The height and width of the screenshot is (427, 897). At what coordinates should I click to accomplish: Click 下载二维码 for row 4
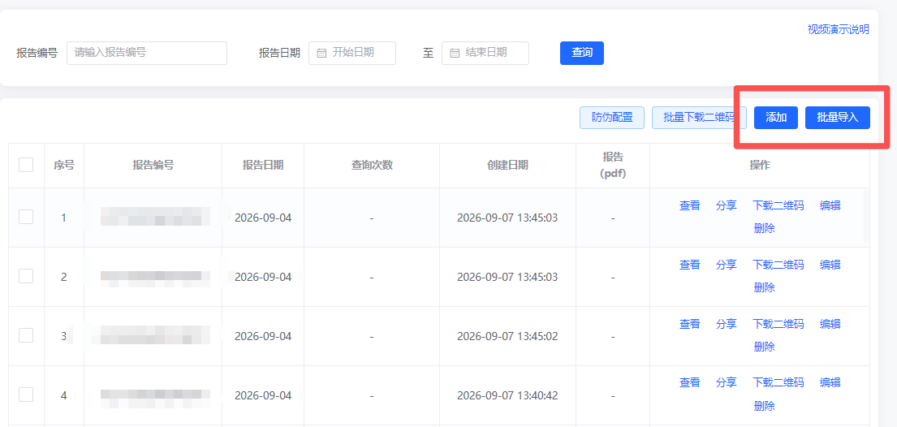click(778, 383)
